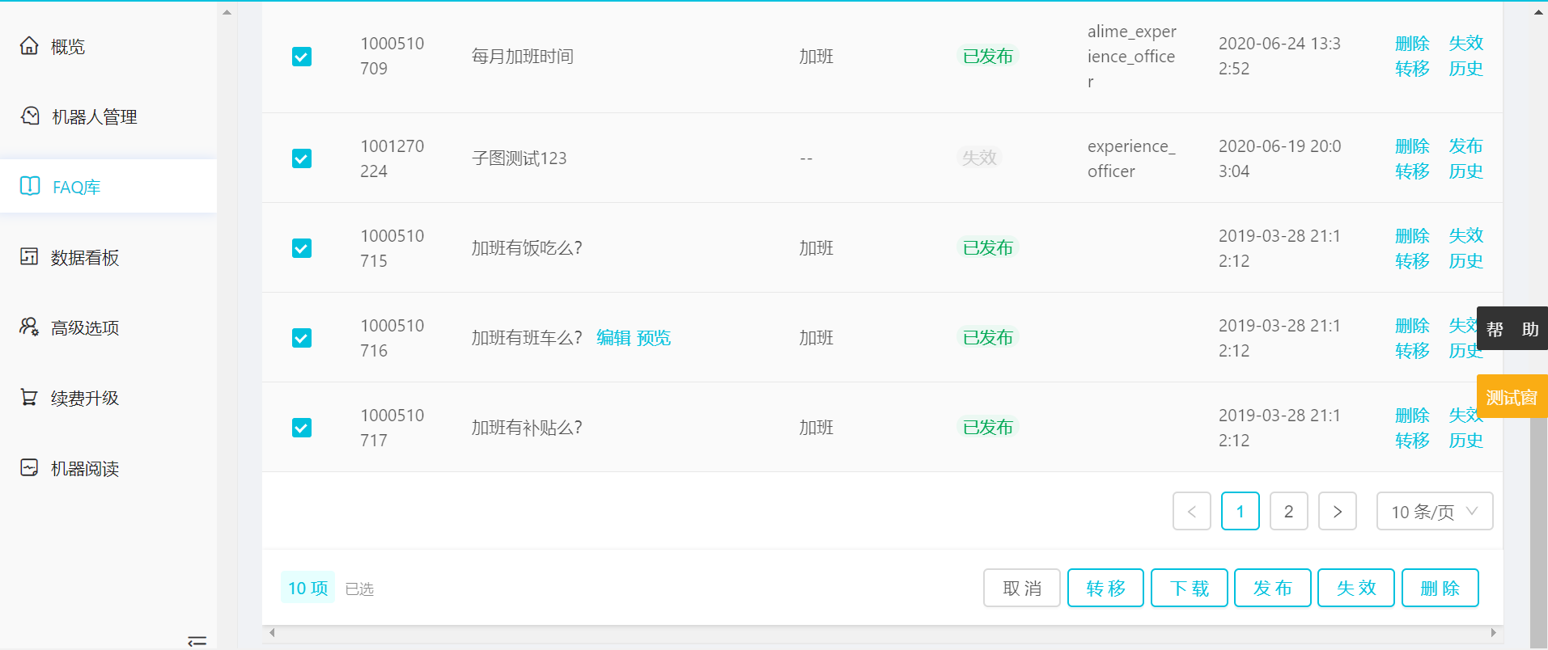This screenshot has height=650, width=1548.
Task: Open the 10 条/页 page size dropdown
Action: click(x=1435, y=511)
